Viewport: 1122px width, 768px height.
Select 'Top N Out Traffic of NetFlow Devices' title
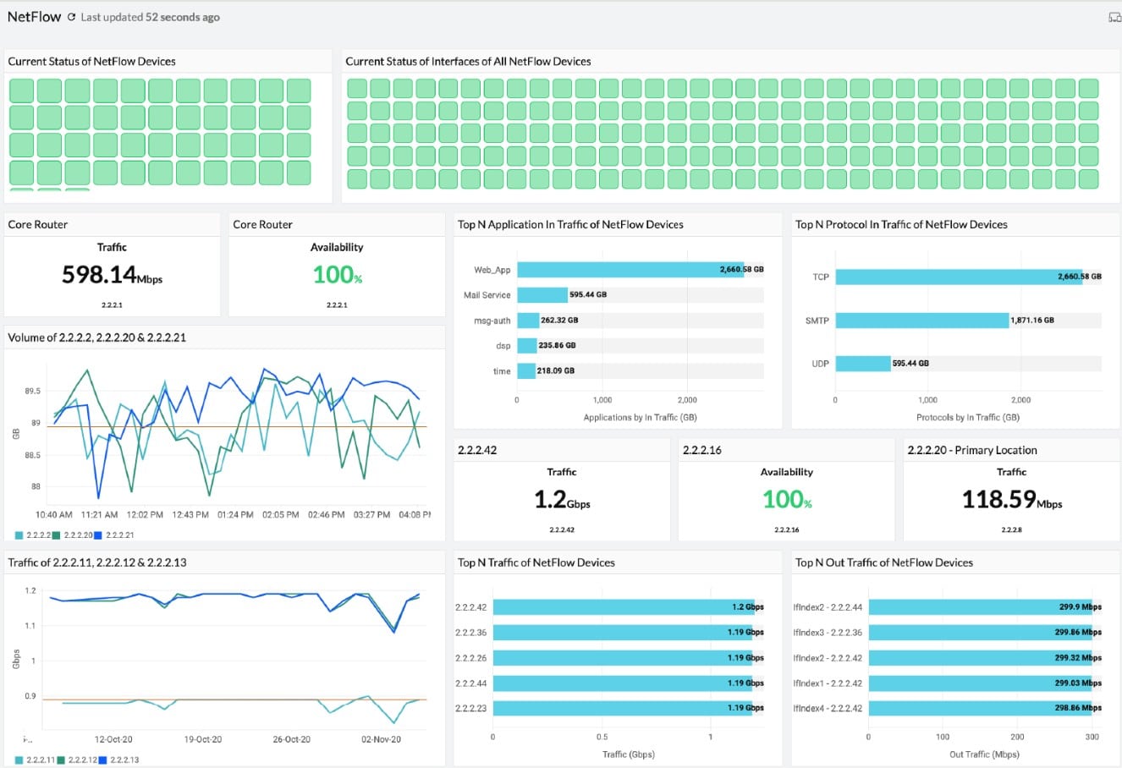click(x=884, y=562)
